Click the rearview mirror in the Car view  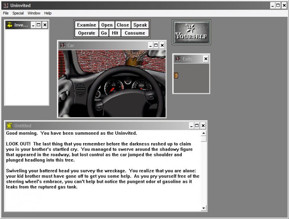click(156, 54)
